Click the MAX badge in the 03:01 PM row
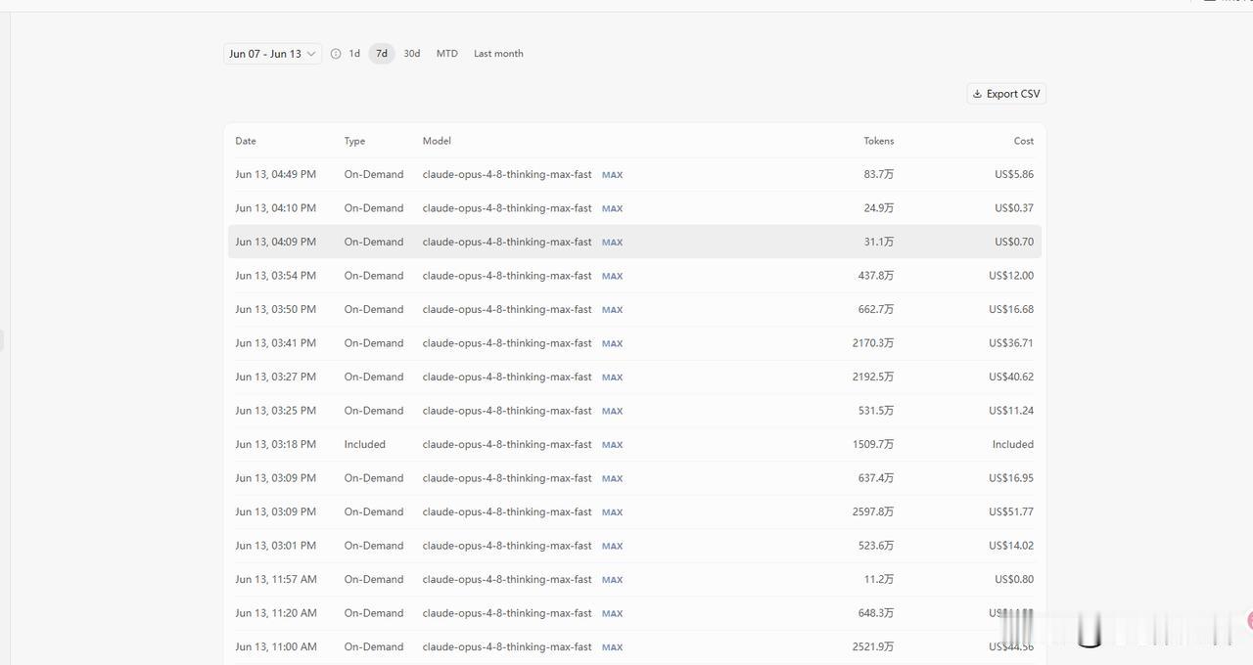This screenshot has width=1253, height=665. point(612,546)
